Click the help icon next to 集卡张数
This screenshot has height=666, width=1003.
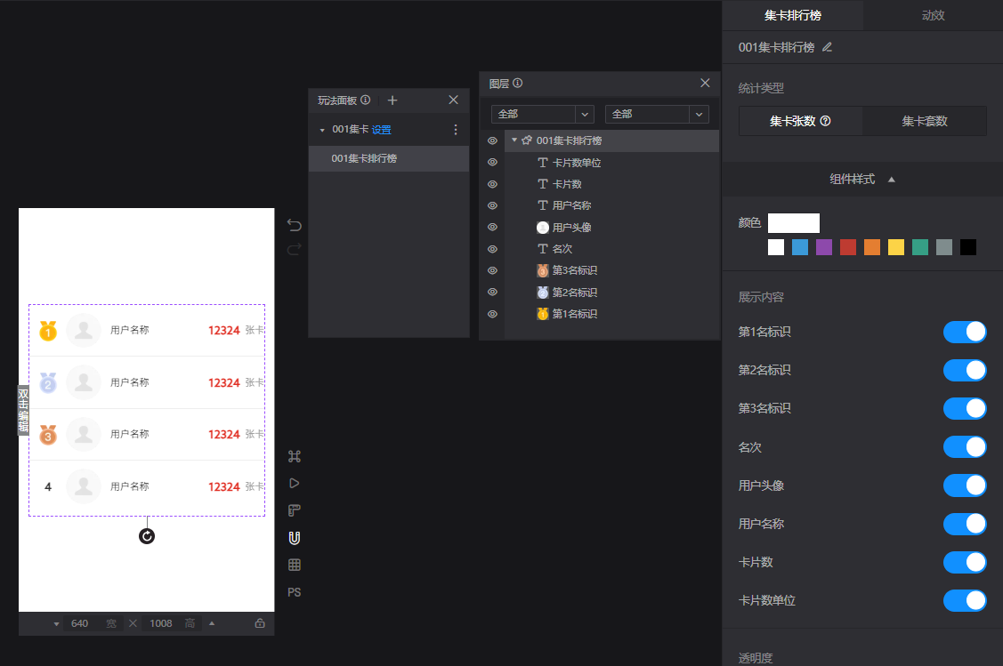[x=825, y=121]
